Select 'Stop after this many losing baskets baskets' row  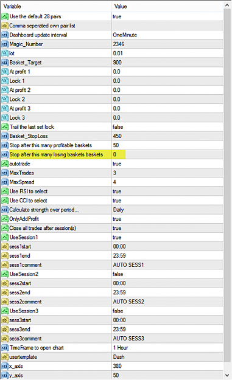coord(56,154)
